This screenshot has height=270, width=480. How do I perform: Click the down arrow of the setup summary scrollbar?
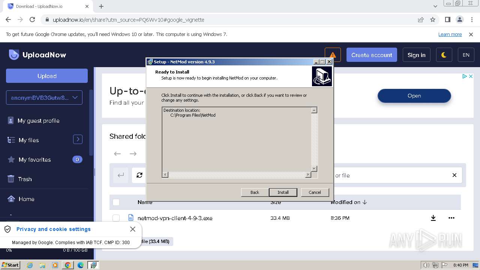tap(314, 169)
